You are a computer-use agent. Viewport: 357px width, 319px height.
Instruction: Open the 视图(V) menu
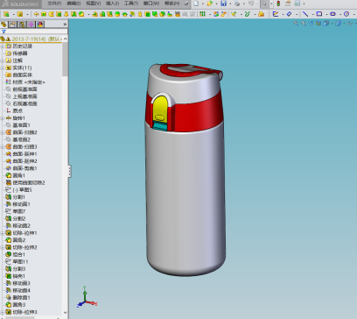94,4
